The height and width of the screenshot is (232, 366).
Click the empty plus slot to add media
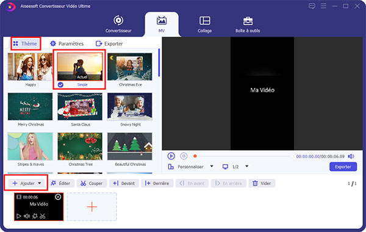point(92,207)
